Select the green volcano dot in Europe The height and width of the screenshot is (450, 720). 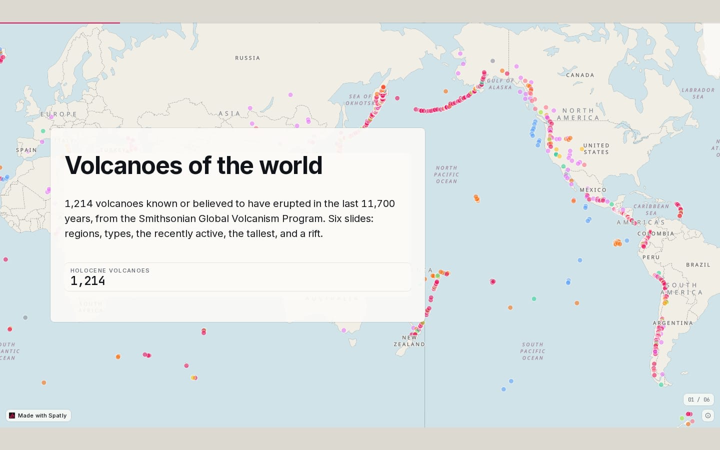tap(43, 131)
